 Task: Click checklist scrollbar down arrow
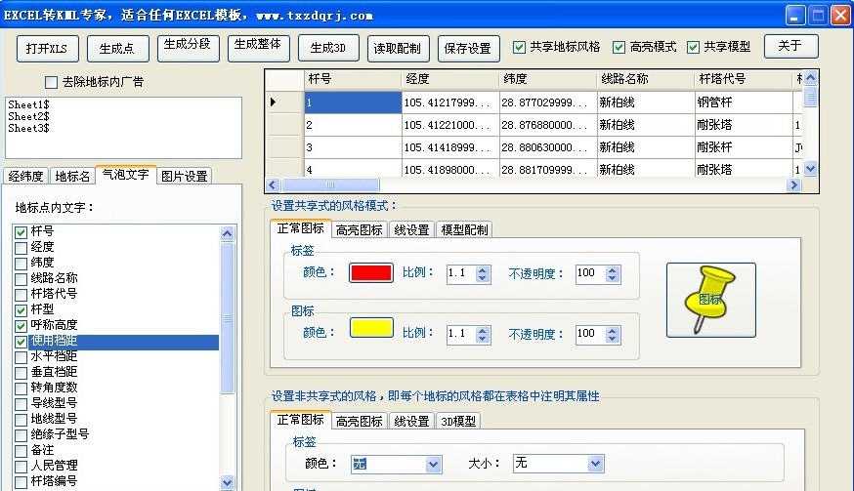[x=227, y=482]
